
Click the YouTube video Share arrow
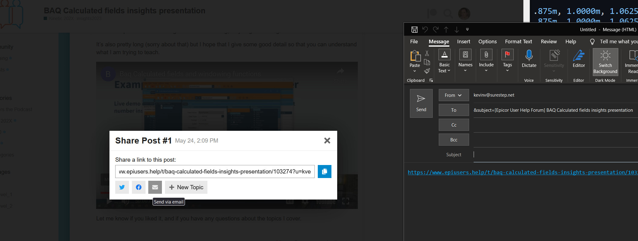point(341,75)
